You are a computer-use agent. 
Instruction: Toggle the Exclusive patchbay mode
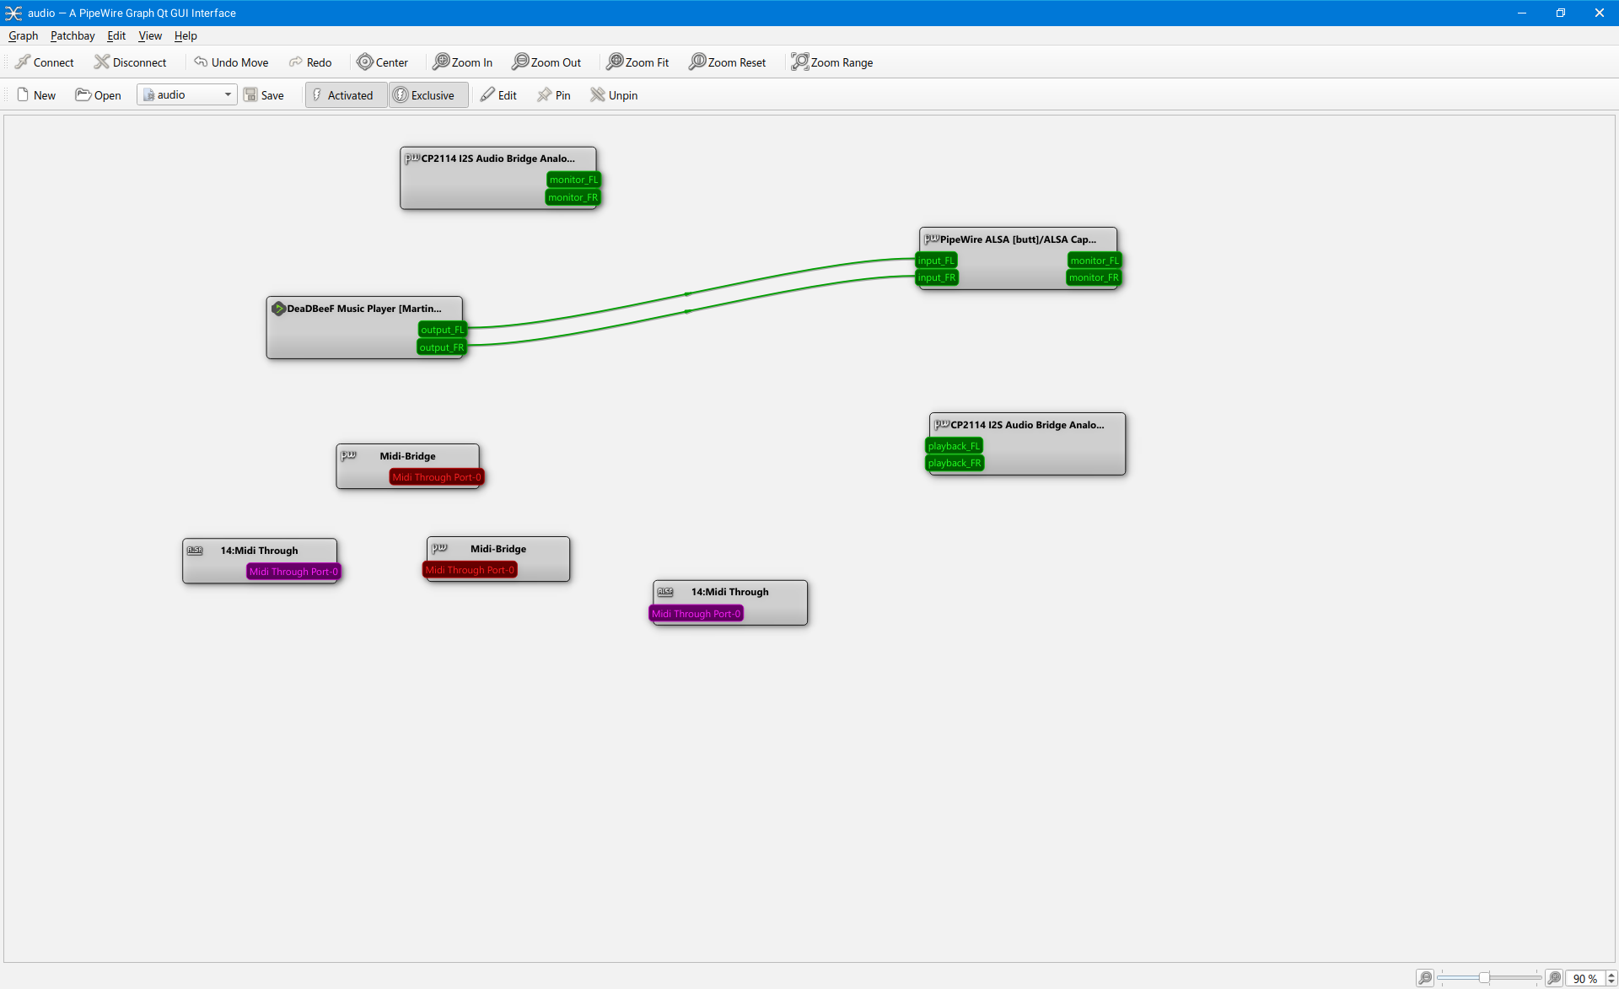[x=428, y=95]
